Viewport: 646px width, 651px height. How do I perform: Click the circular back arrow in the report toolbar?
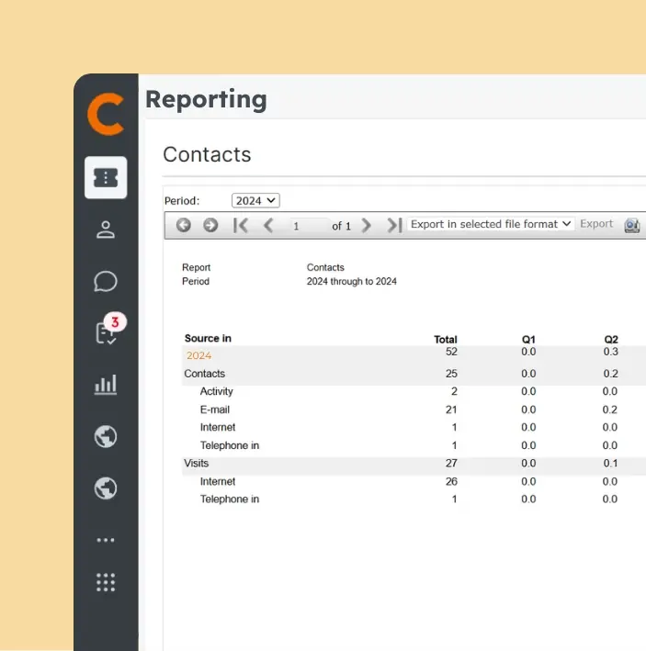click(183, 225)
